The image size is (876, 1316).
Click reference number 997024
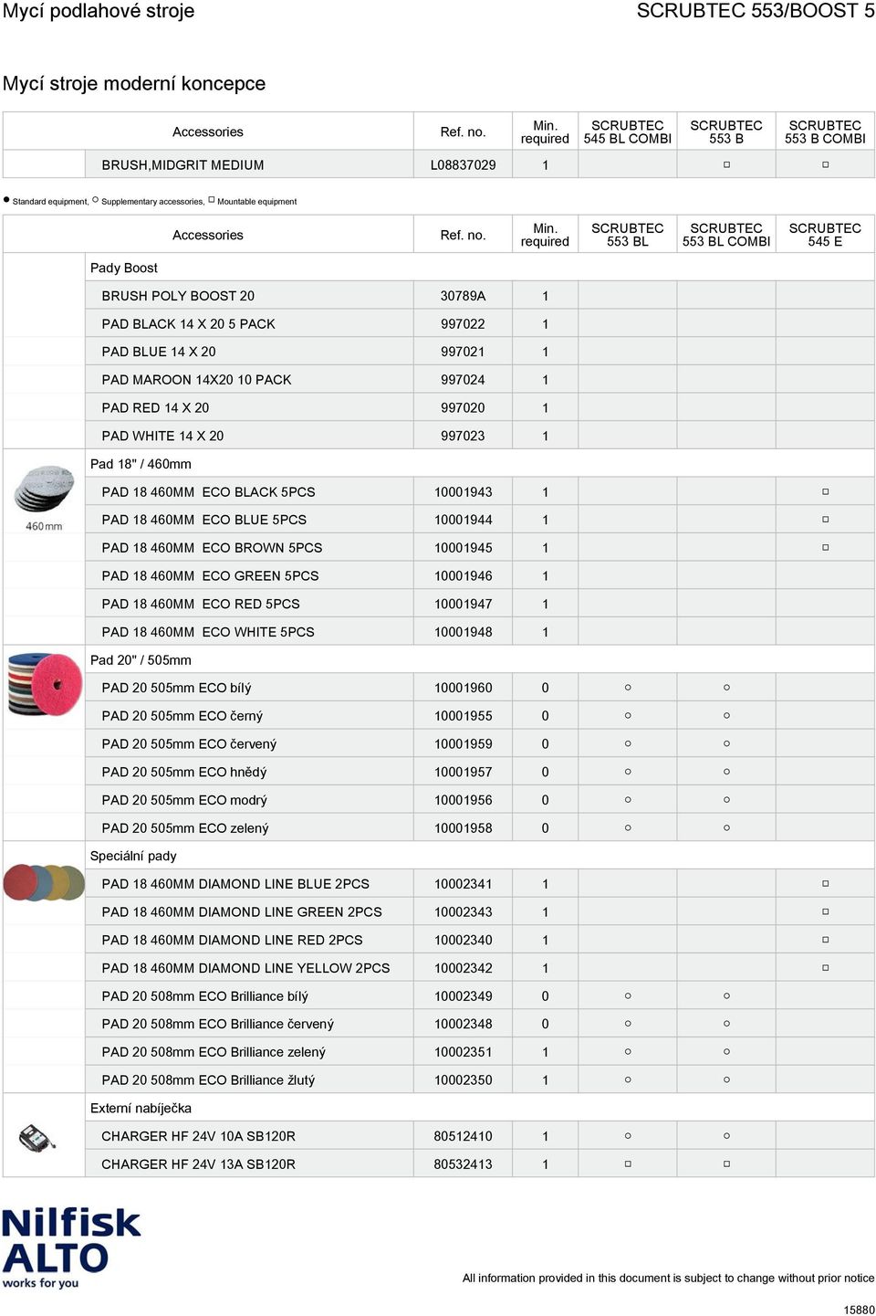[x=463, y=380]
